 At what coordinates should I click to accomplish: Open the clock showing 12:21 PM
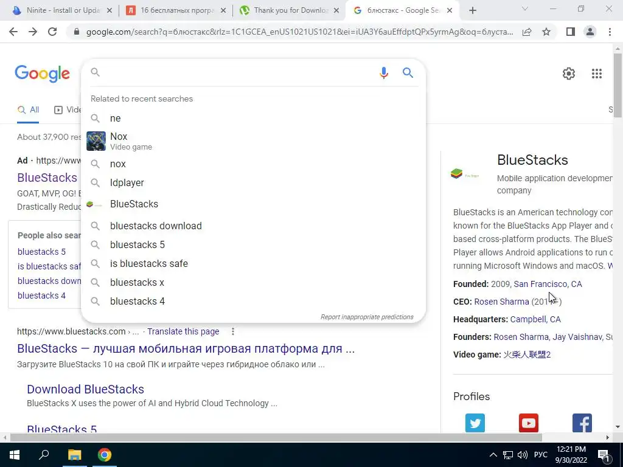point(571,455)
